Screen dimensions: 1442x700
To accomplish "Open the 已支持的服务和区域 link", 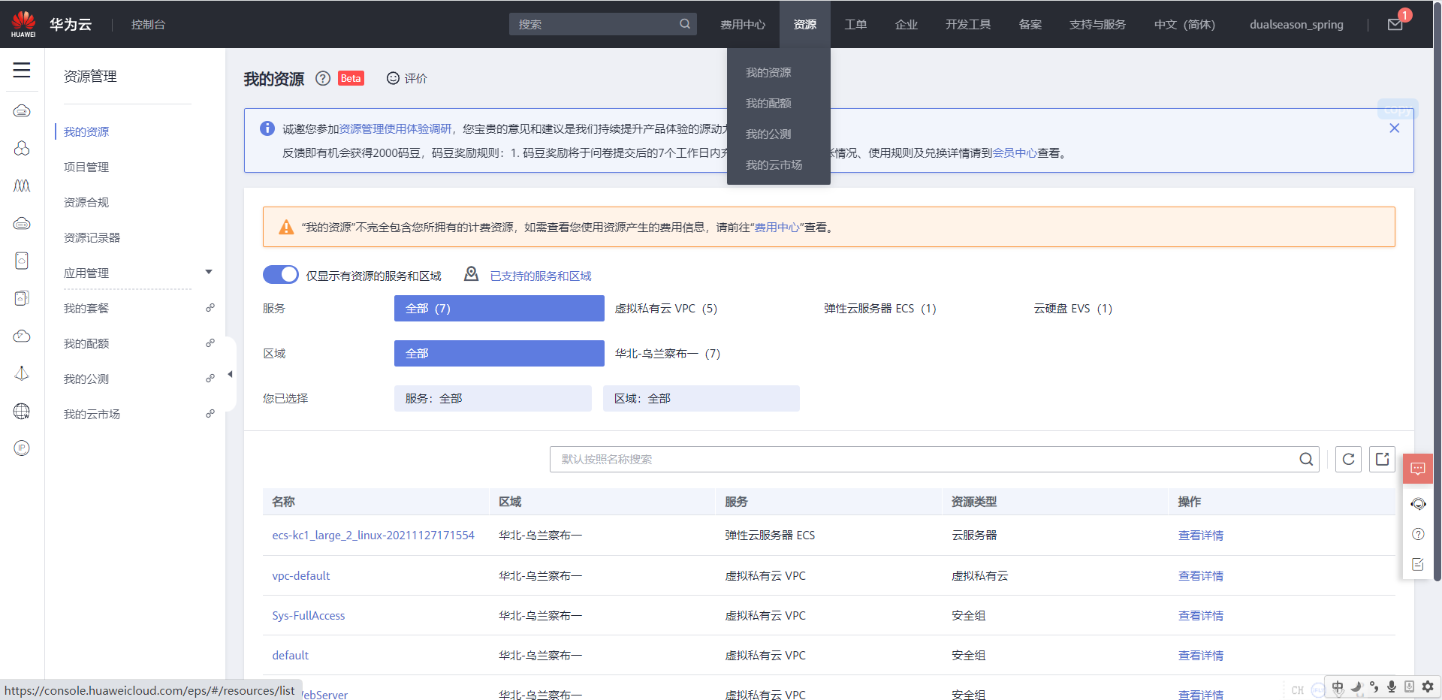I will (x=541, y=276).
